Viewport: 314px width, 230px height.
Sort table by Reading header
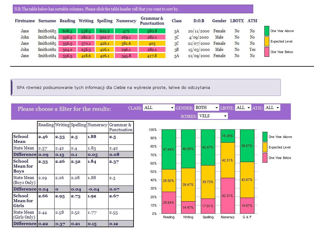coord(67,21)
